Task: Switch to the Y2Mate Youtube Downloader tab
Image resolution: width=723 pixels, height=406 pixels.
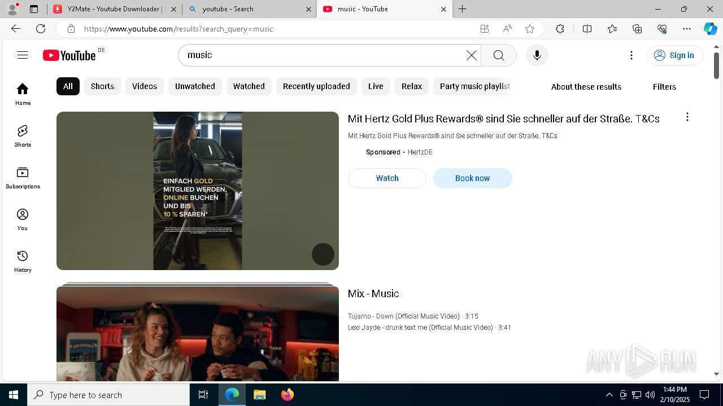Action: tap(115, 9)
